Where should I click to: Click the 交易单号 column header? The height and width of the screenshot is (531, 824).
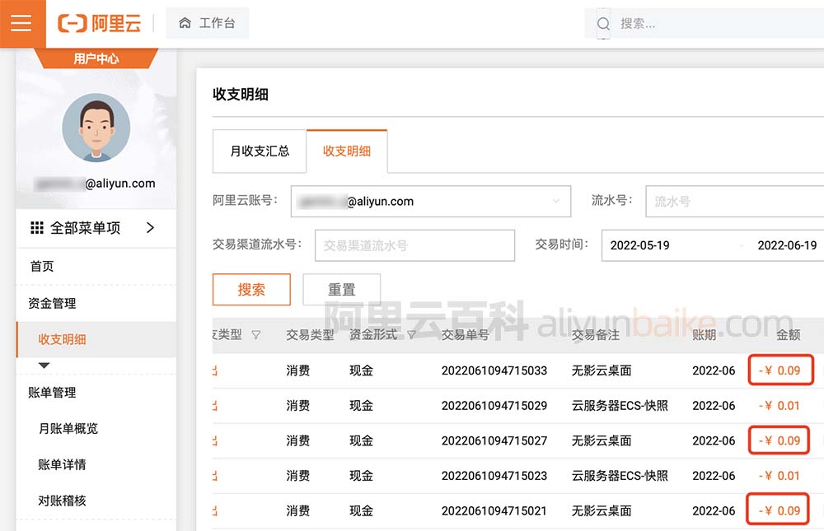point(465,334)
